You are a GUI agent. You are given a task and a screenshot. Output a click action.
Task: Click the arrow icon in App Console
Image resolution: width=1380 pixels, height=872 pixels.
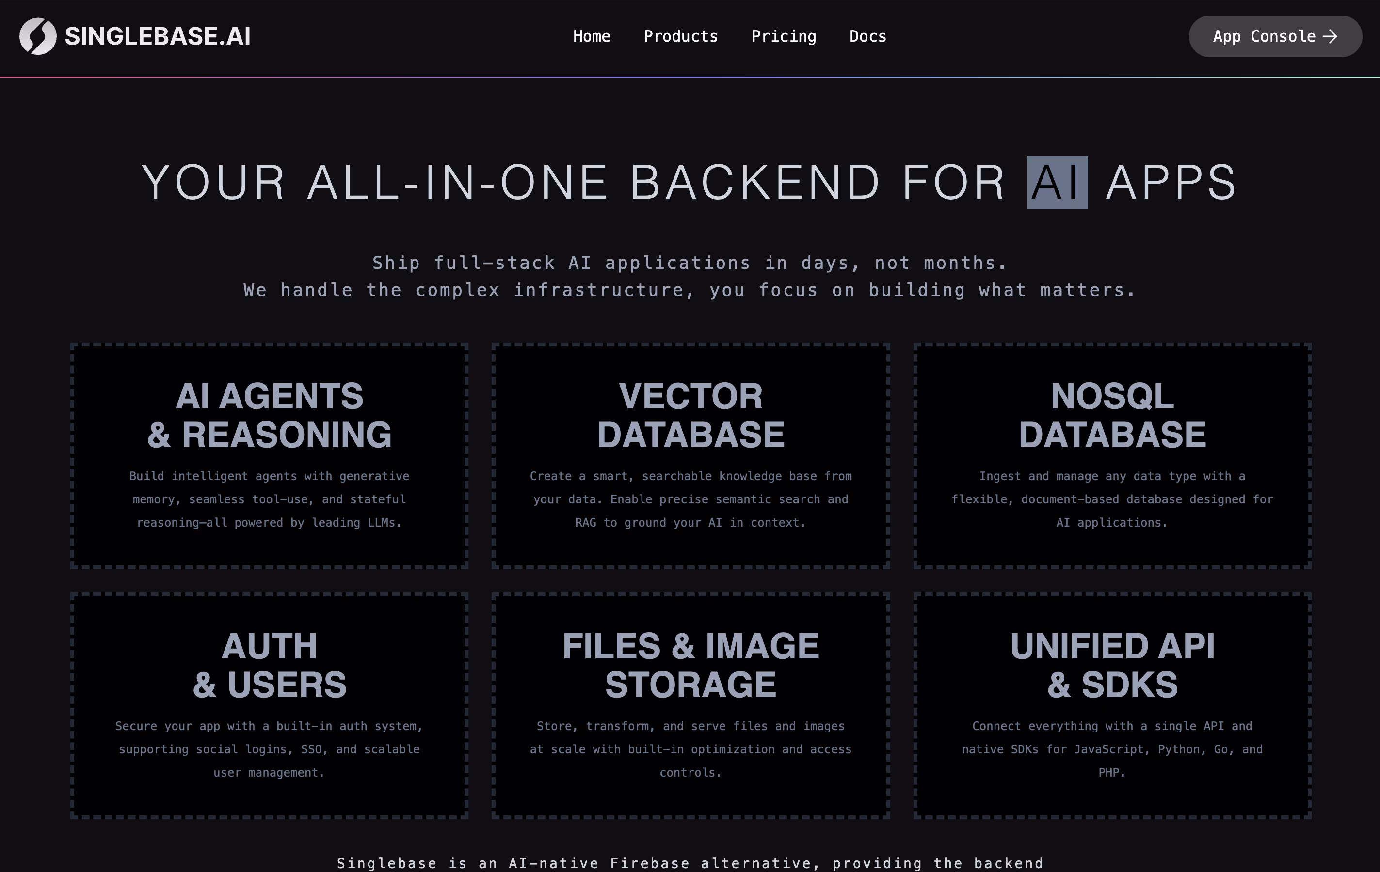coord(1330,37)
